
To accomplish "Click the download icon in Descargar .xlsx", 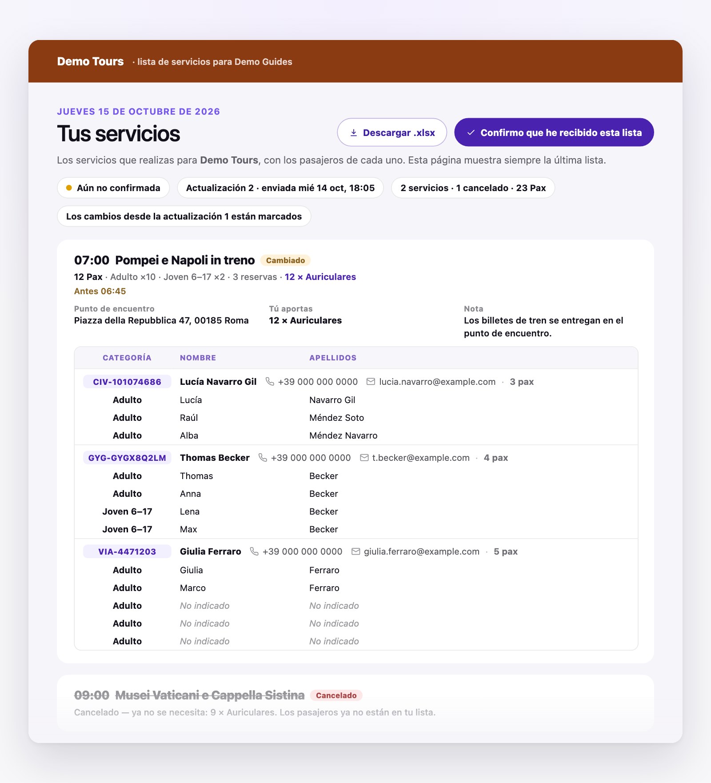I will 354,133.
